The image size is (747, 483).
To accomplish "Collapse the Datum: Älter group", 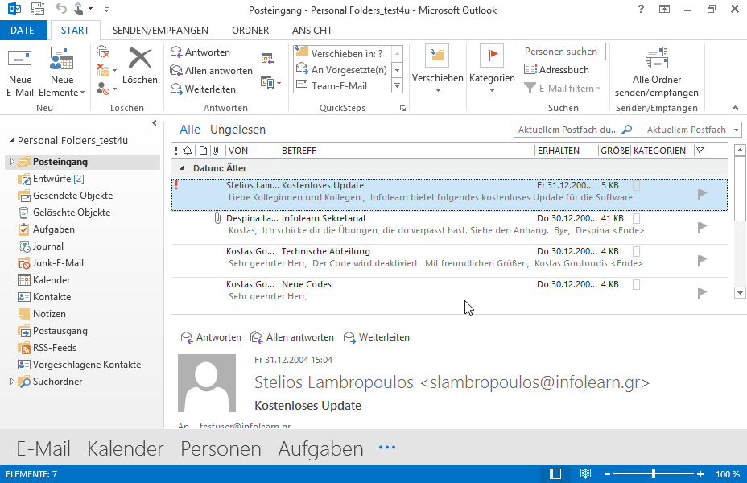I will click(182, 168).
